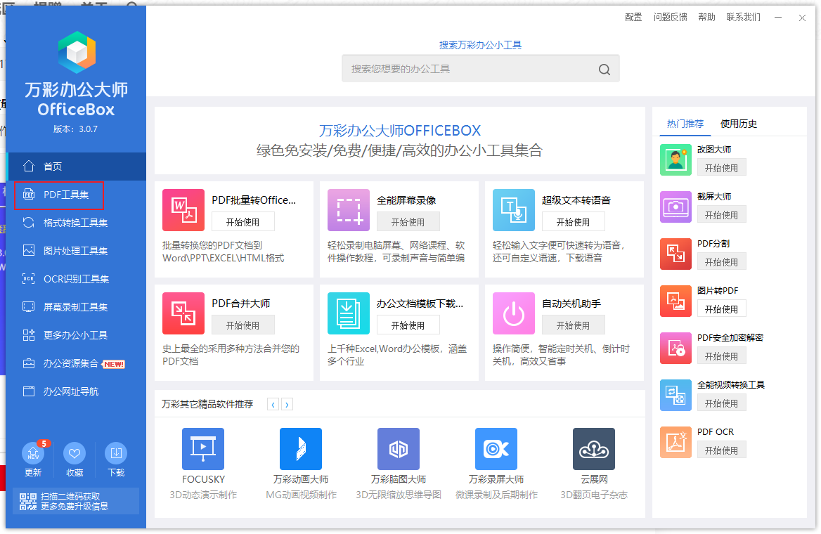Viewport: 821px width, 534px height.
Task: Click 开始使用 under 全能屏幕录像
Action: click(408, 222)
